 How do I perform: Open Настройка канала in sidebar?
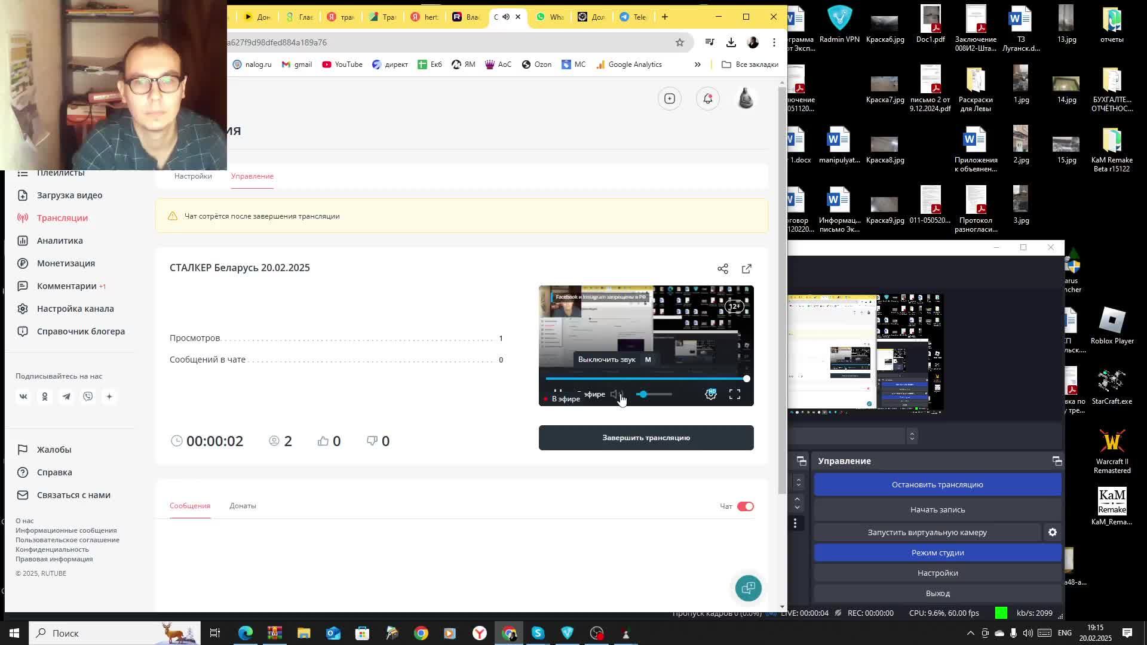(75, 309)
